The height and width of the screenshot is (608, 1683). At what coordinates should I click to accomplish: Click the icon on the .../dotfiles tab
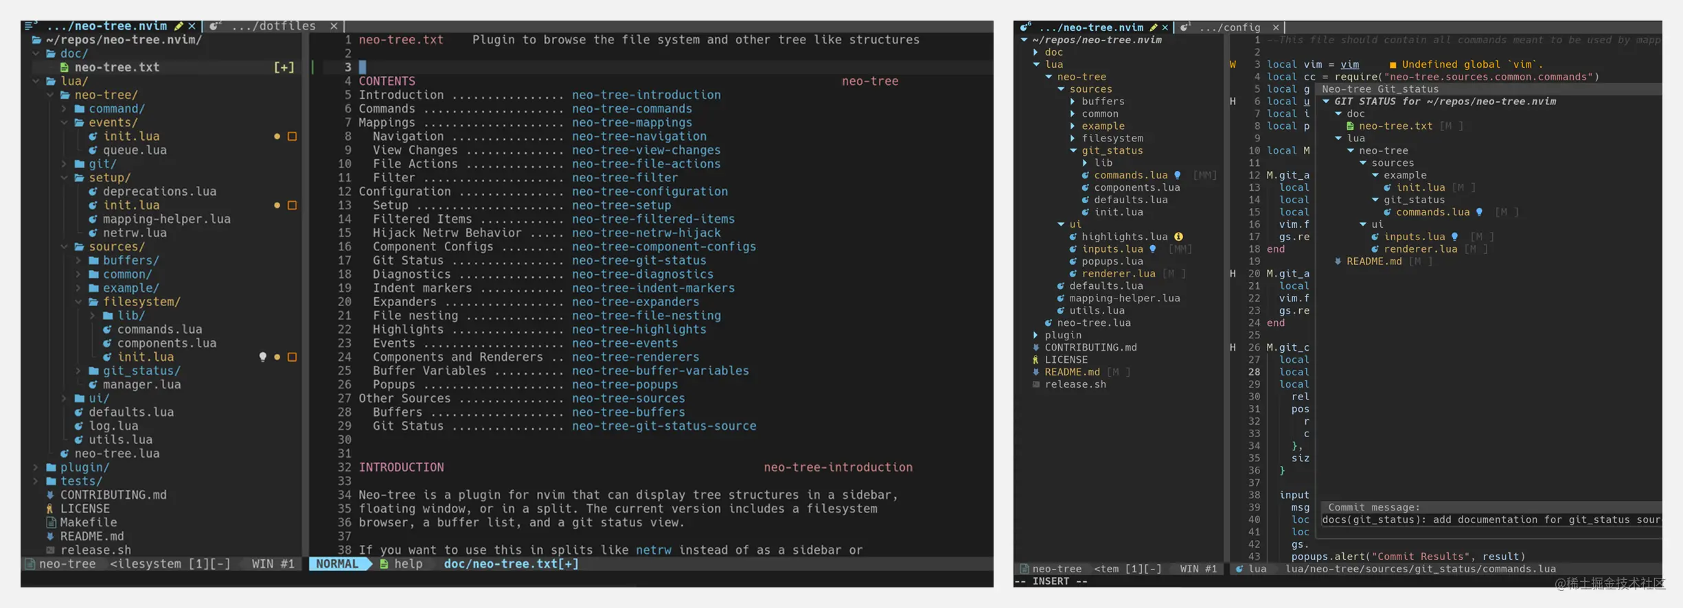click(x=216, y=26)
